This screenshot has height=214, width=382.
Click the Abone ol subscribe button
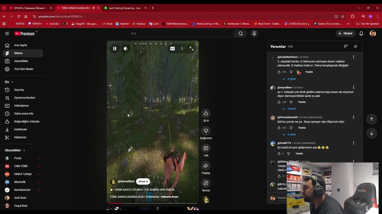(x=143, y=181)
